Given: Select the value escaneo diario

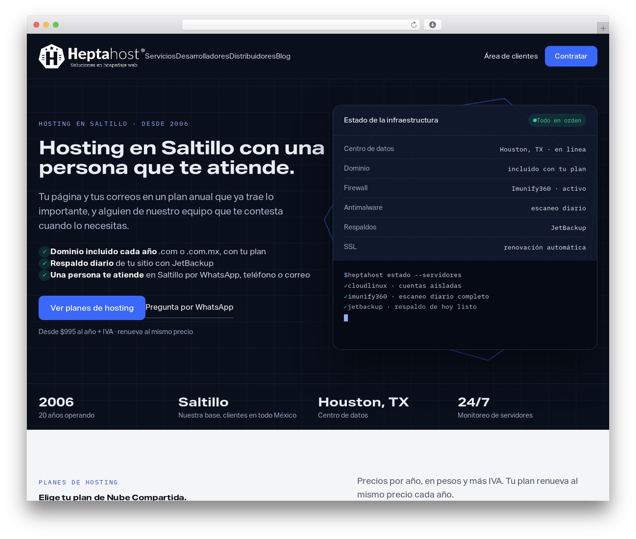Looking at the screenshot, I should 558,208.
